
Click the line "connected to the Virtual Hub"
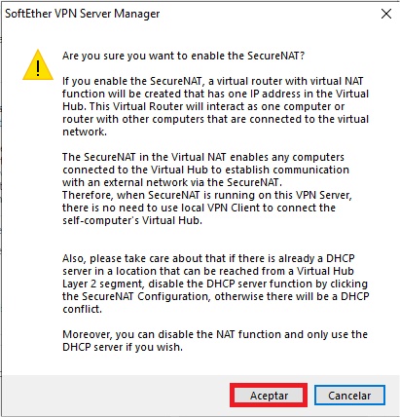(x=205, y=170)
